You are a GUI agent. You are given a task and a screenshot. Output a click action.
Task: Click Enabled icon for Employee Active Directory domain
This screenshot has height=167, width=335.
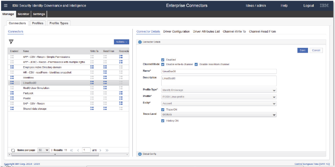(12, 67)
